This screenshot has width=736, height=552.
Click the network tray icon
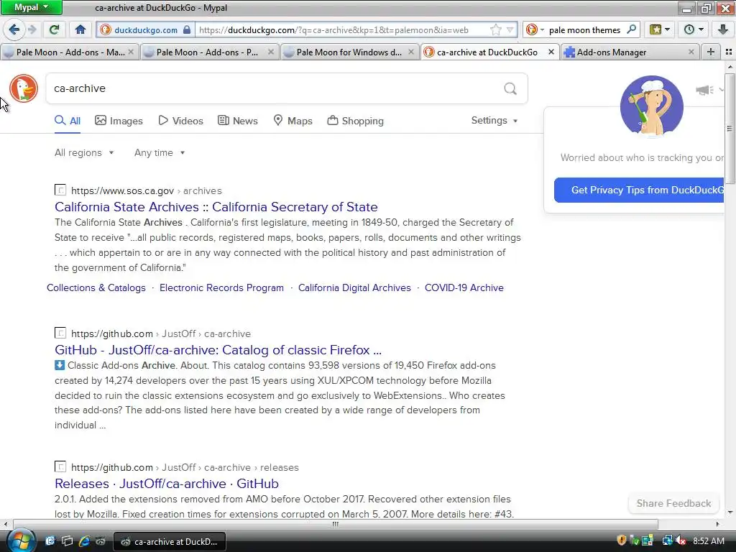click(x=667, y=540)
